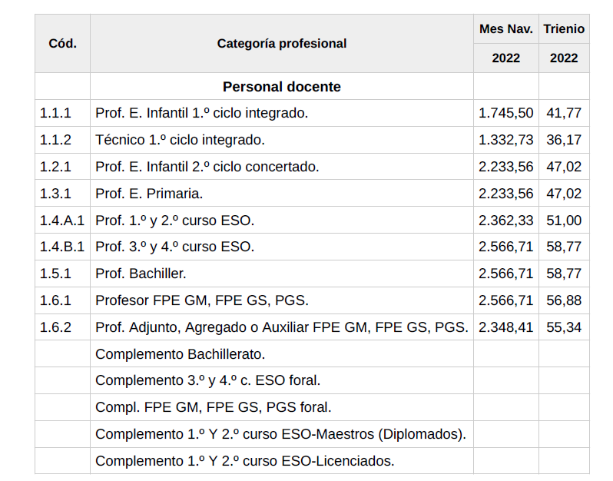
Task: Click trienio value 56,88
Action: pos(564,300)
